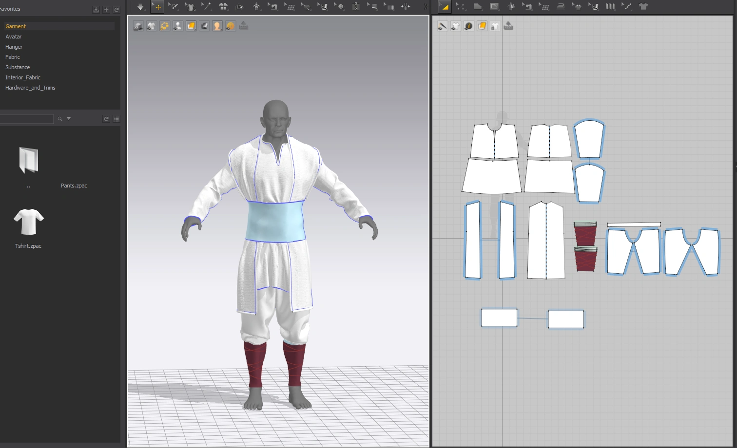
Task: Toggle the lock patterns icon in 2D window
Action: coord(495,26)
